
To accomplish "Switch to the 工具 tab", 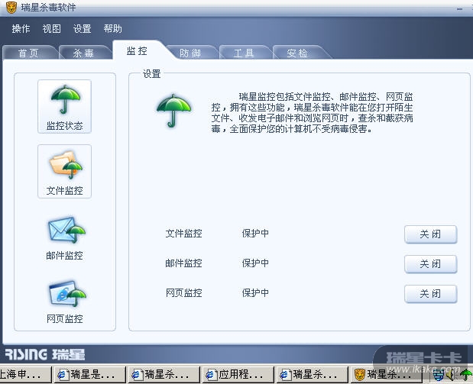I will [244, 53].
